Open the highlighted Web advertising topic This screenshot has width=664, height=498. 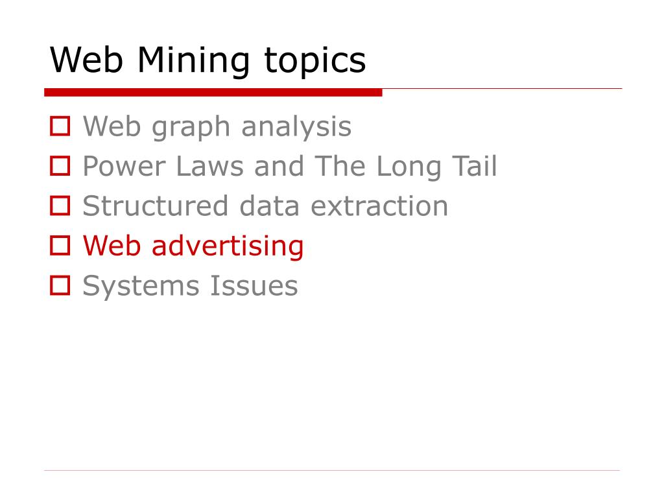193,246
